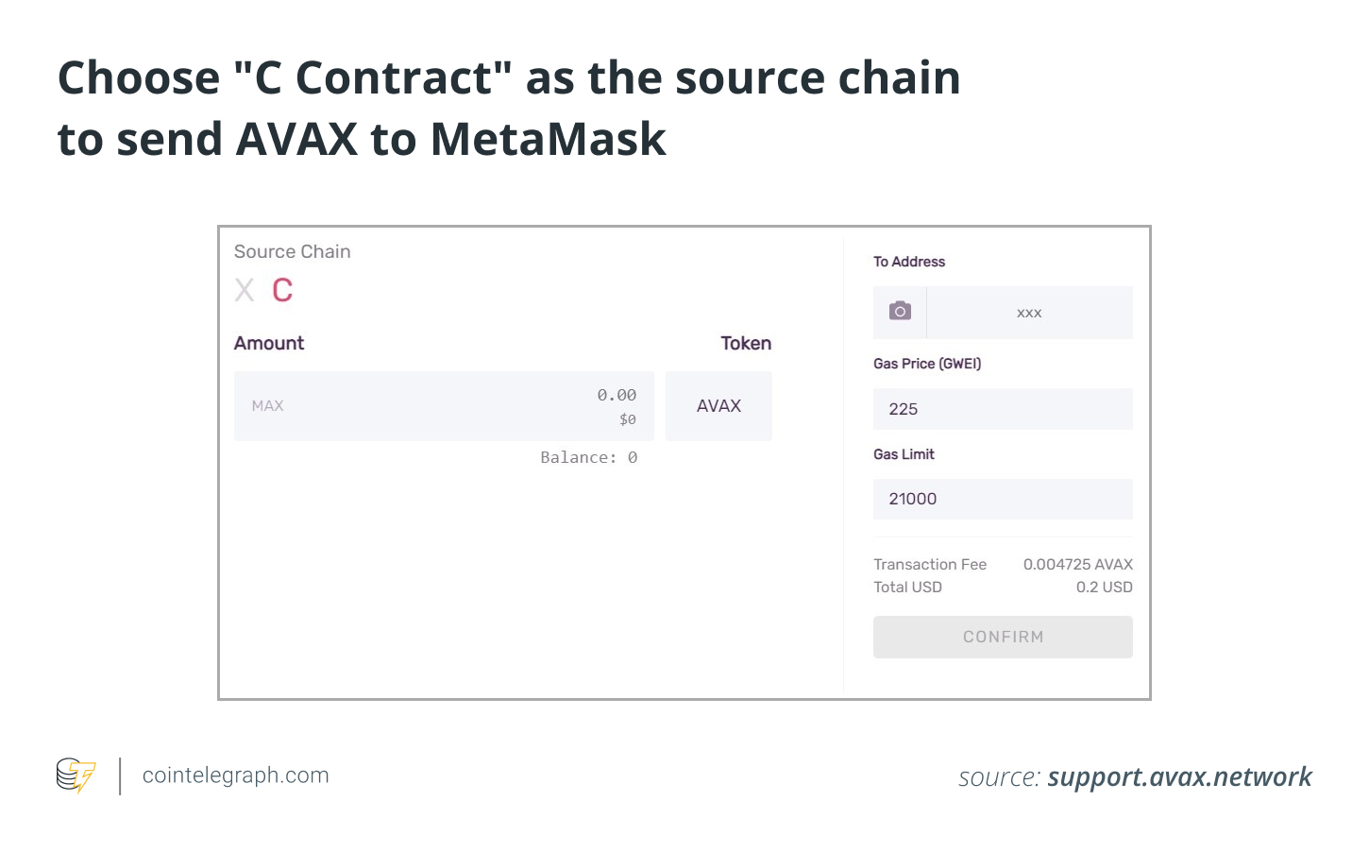Click the Gas Limit field showing 21000
This screenshot has width=1369, height=852.
tap(1002, 499)
